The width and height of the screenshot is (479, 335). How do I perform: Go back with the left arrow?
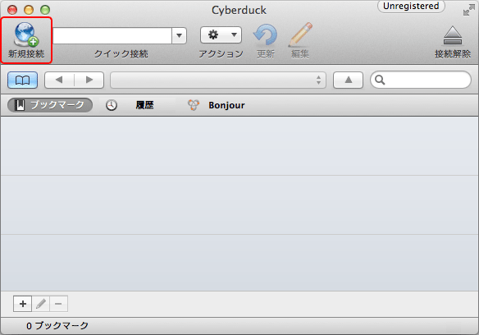pos(59,80)
